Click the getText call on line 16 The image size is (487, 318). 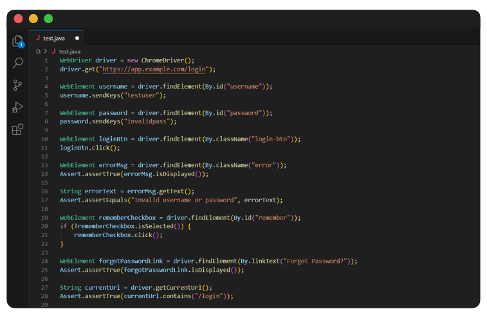pos(171,191)
